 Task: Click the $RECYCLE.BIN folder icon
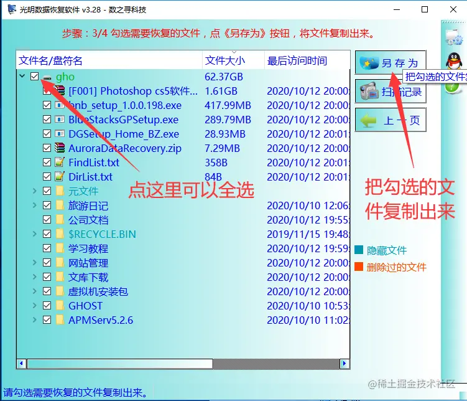click(x=60, y=234)
